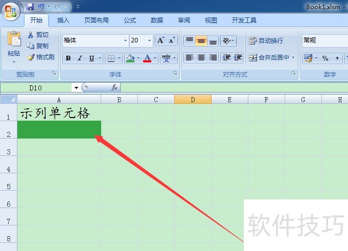Click the wén phonetic guide icon
348x251 pixels.
pyautogui.click(x=166, y=58)
